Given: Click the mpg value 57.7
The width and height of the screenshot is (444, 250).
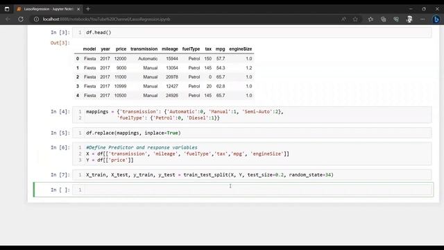Looking at the screenshot, I should coord(221,58).
